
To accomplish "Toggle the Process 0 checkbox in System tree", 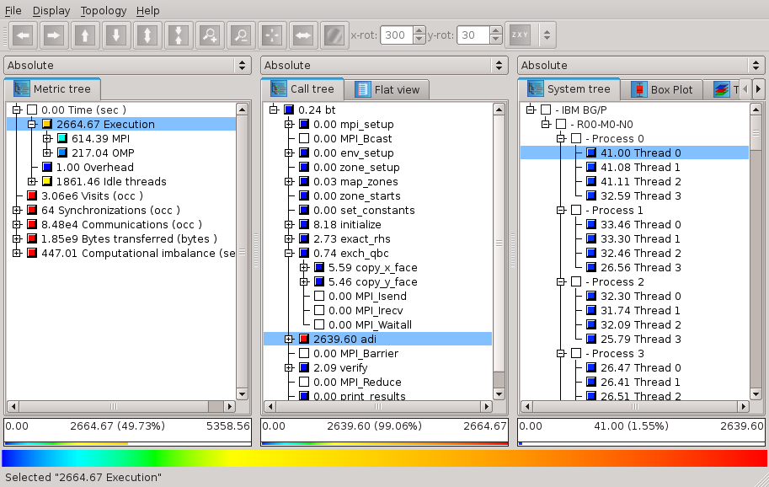I will [x=576, y=139].
